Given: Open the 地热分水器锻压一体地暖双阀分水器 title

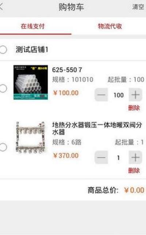Looking at the screenshot, I should click(x=97, y=129).
